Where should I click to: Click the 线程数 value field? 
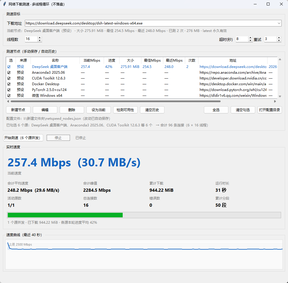31,39
